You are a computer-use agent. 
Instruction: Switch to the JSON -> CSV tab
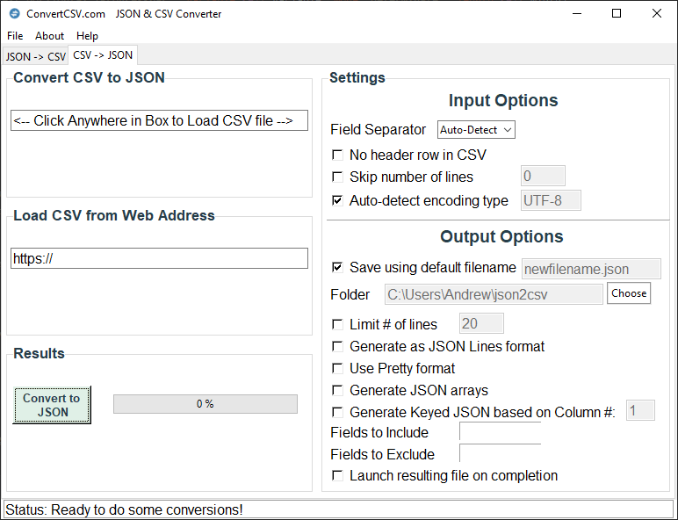click(35, 56)
